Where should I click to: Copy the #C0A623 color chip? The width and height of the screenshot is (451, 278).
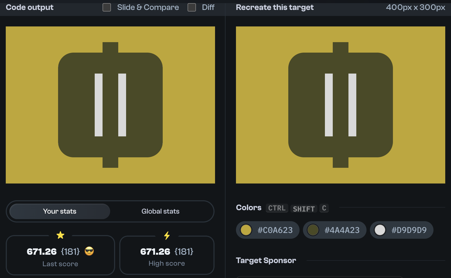(x=268, y=230)
